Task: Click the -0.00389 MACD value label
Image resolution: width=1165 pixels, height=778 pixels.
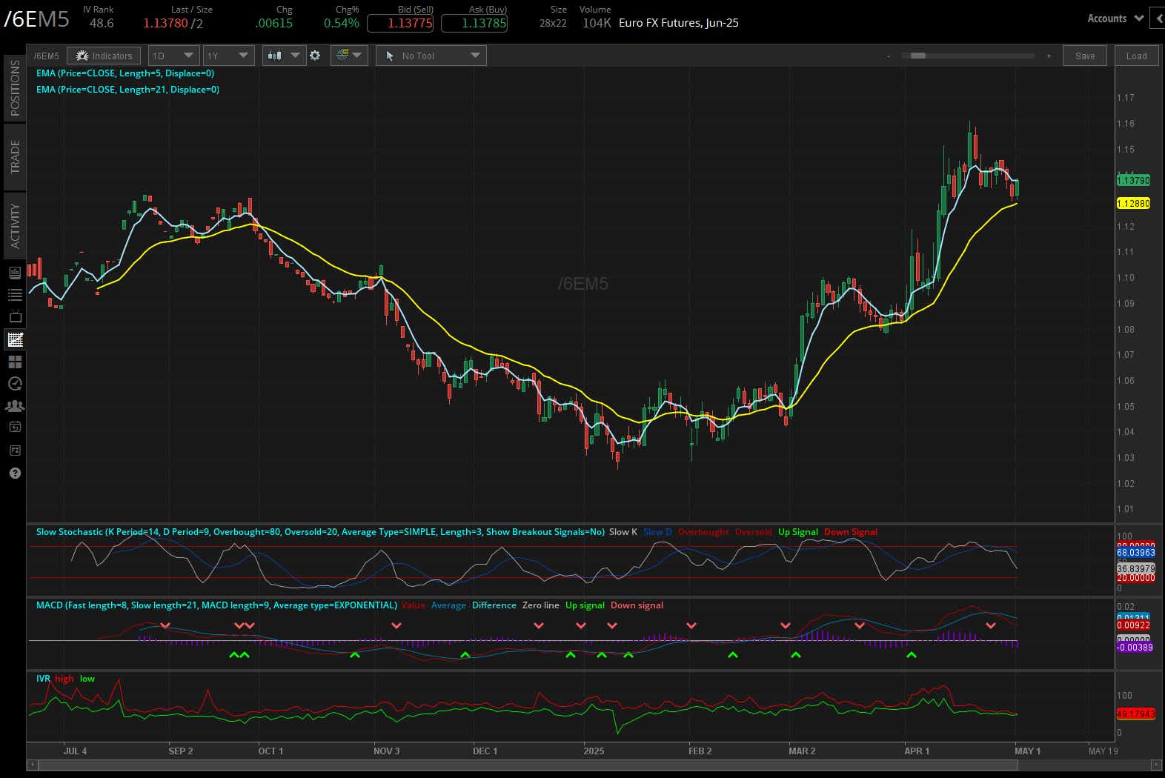Action: (x=1135, y=647)
